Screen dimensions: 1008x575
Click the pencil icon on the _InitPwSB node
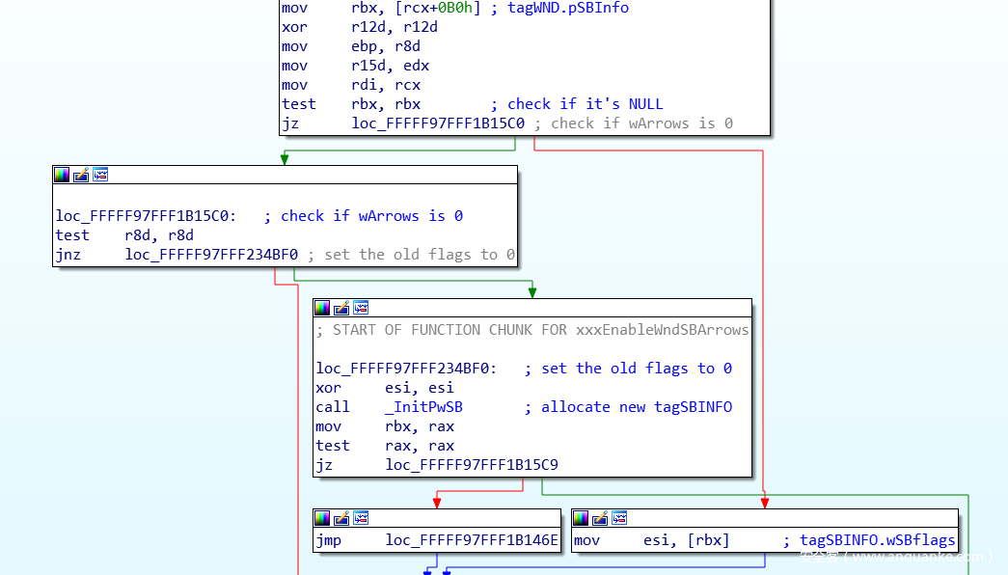(341, 308)
